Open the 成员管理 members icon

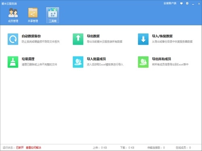click(x=13, y=13)
